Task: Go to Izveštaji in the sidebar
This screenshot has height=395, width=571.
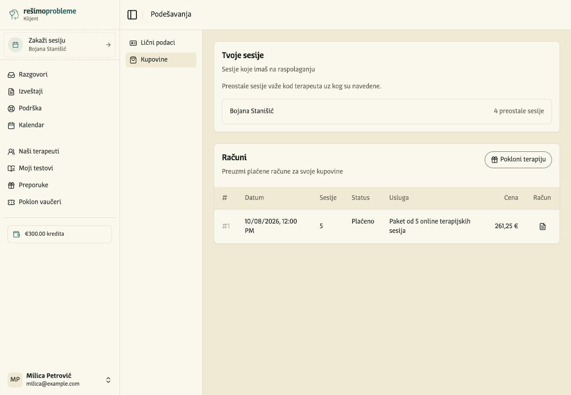Action: coord(60,91)
